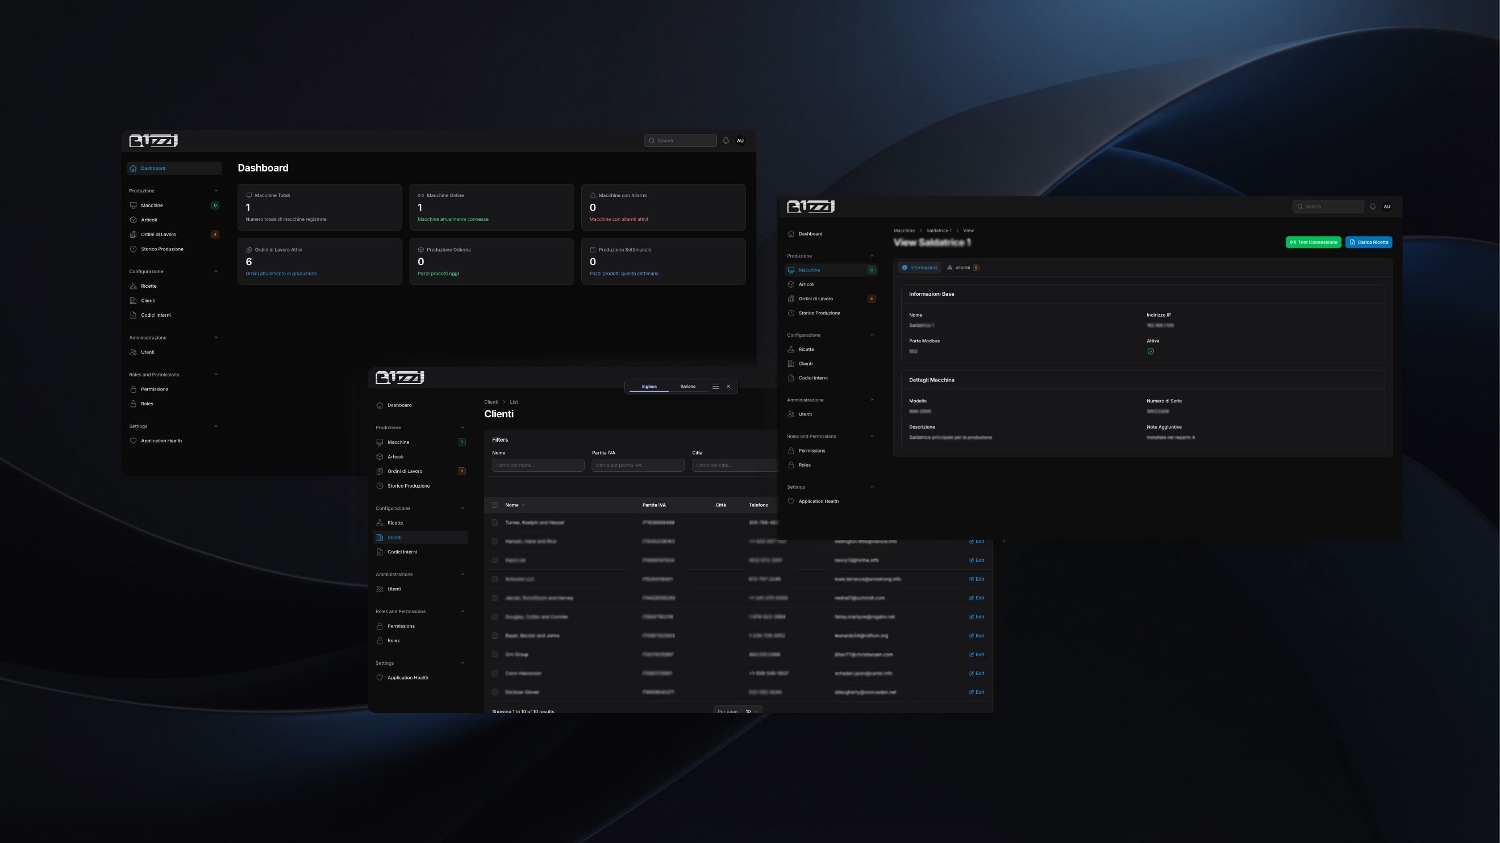The width and height of the screenshot is (1500, 843).
Task: Click the hamburger menu icon in the language switcher
Action: point(716,386)
